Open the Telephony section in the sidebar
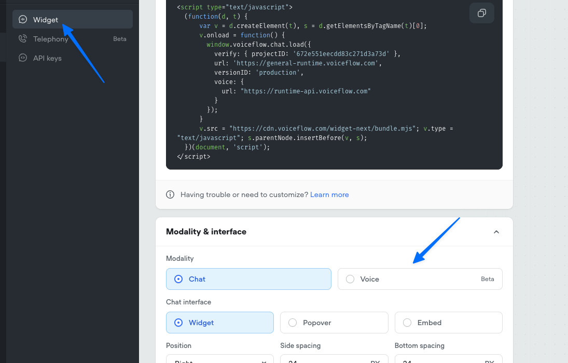568x363 pixels. (73, 39)
